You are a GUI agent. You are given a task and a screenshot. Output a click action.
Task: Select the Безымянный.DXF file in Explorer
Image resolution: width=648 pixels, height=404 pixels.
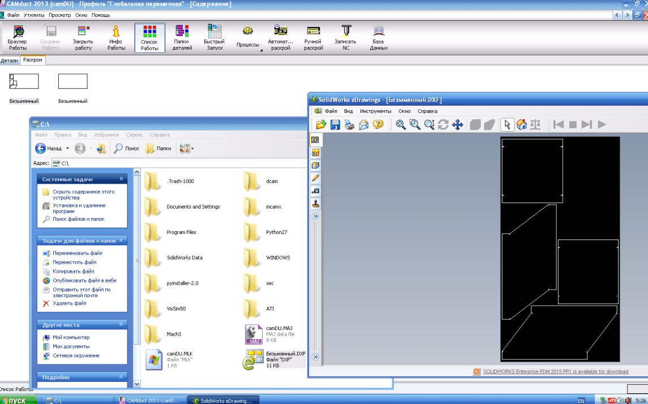(x=274, y=359)
